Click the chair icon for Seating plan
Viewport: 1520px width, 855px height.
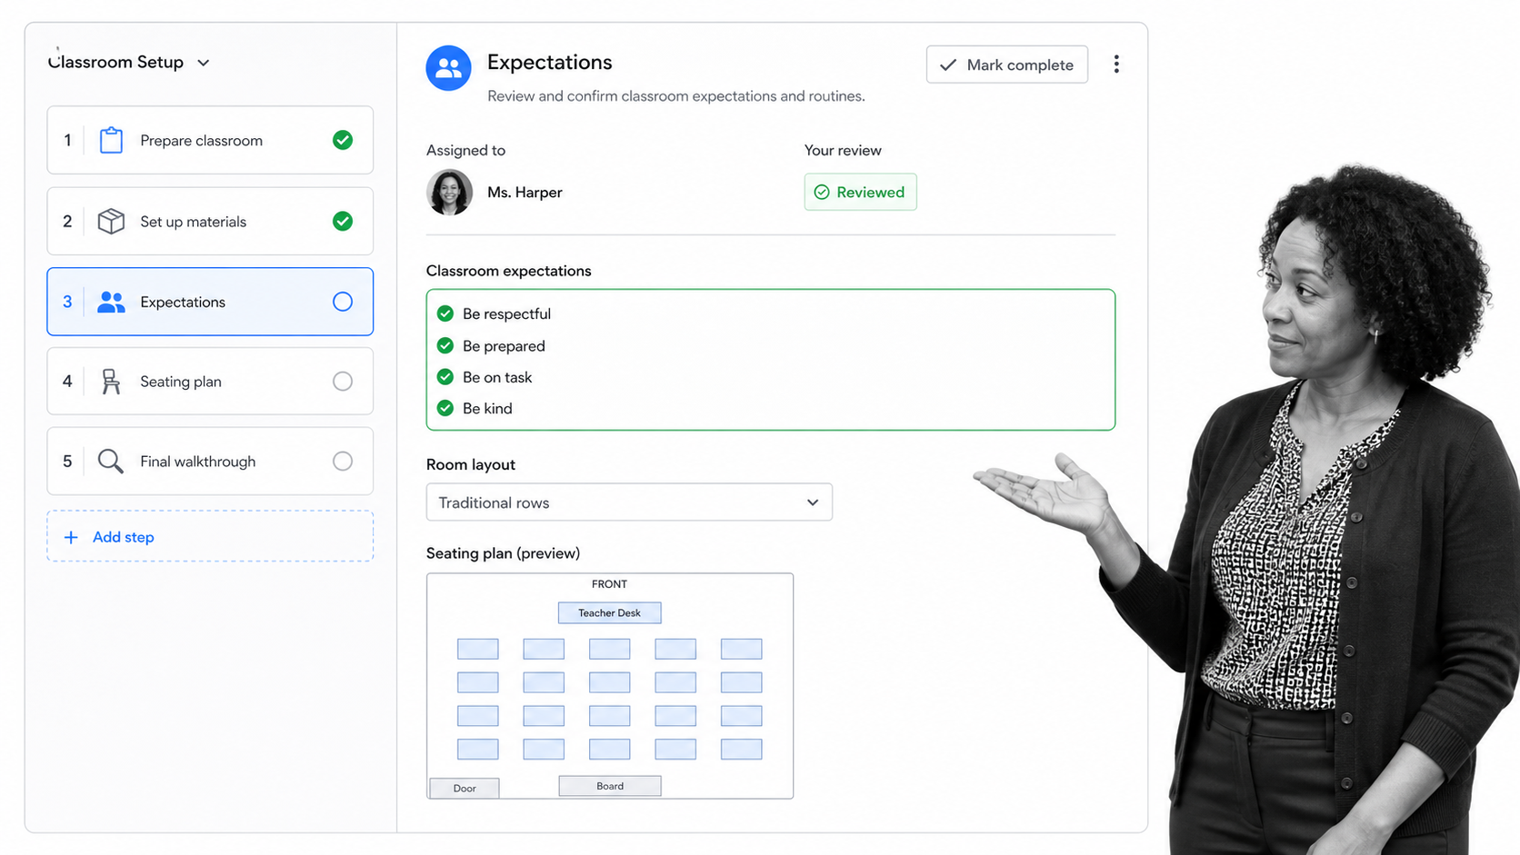pyautogui.click(x=111, y=382)
